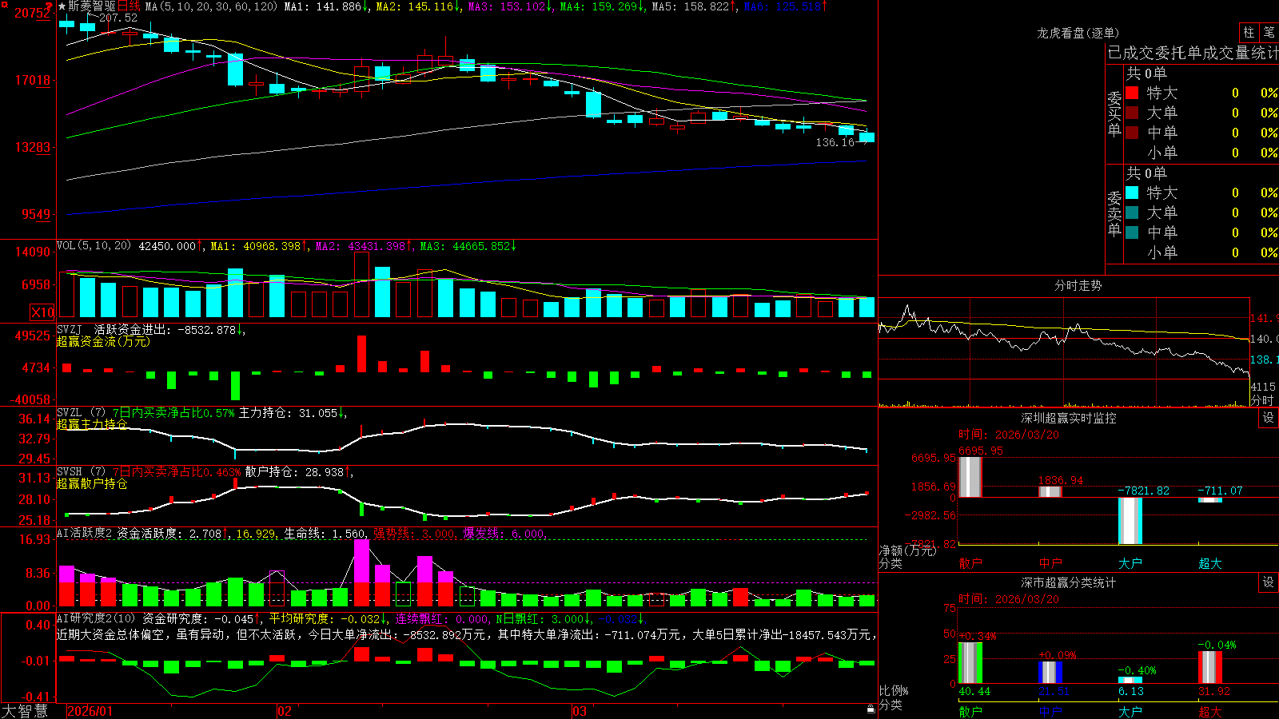This screenshot has width=1279, height=719.
Task: Open 设 settings for 深市超赢分类统计
Action: 1269,582
